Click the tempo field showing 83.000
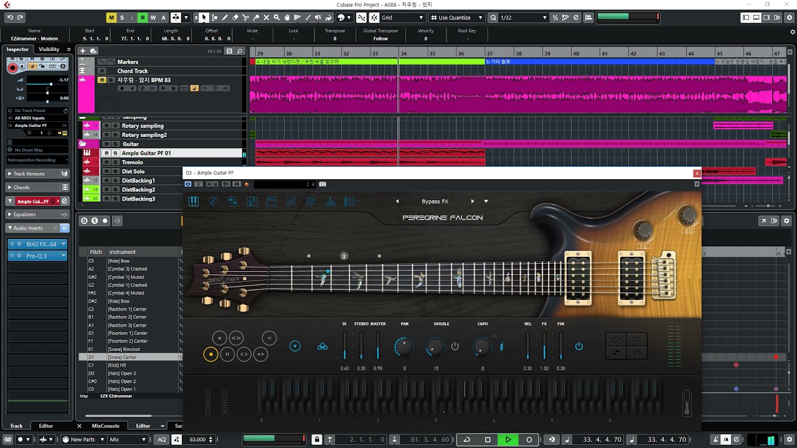The height and width of the screenshot is (448, 797). pyautogui.click(x=197, y=439)
